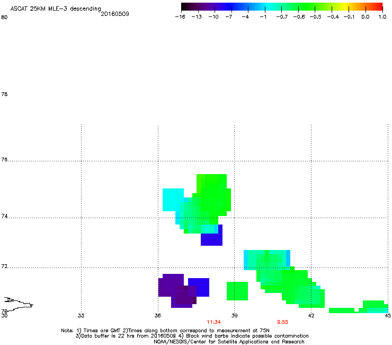Image resolution: width=392 pixels, height=345 pixels.
Task: Click the latitude axis label 72
Action: coord(4,266)
